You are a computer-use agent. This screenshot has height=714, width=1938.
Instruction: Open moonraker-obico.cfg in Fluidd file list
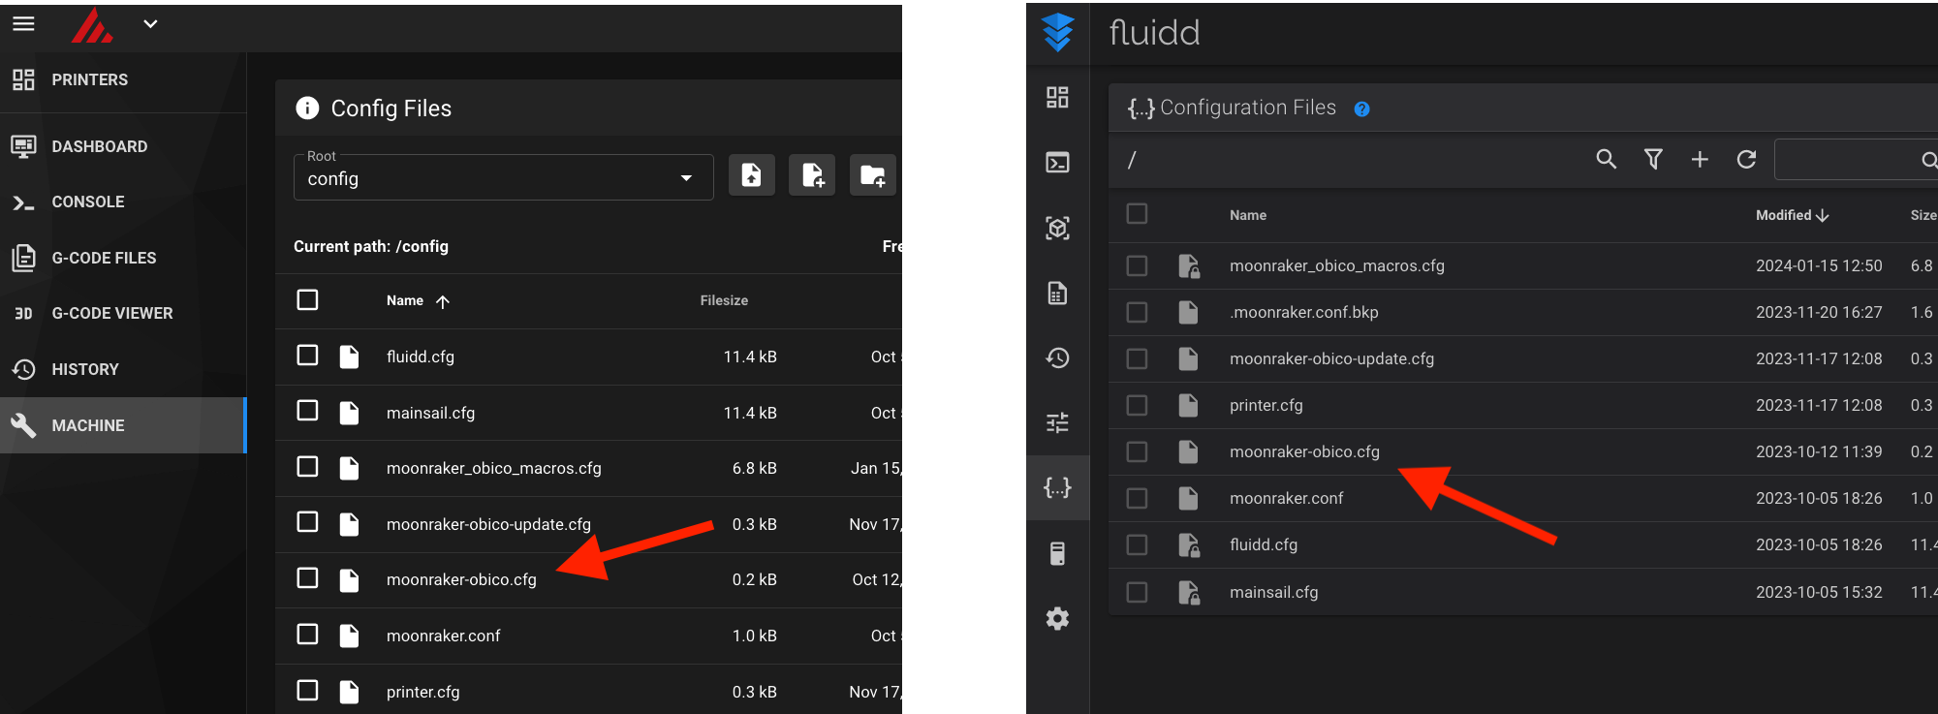point(1304,451)
